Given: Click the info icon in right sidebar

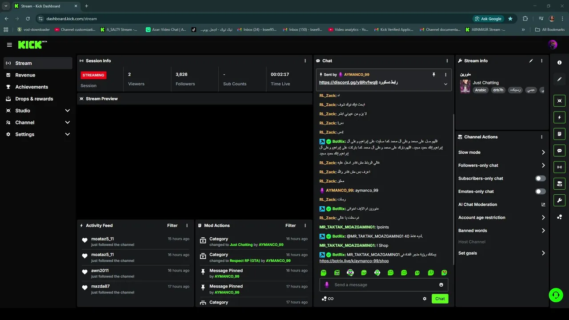Looking at the screenshot, I should (559, 63).
